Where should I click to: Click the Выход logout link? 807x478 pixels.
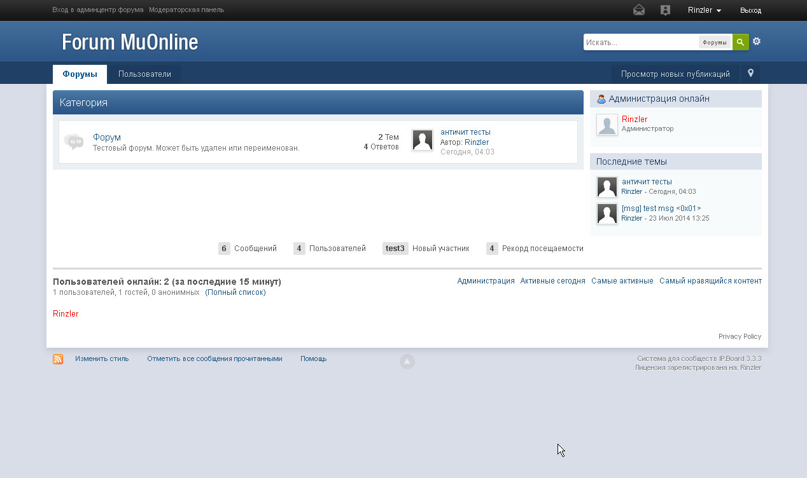coord(750,11)
